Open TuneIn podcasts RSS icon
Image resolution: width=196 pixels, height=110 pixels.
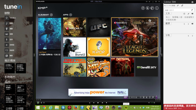click(x=7, y=56)
